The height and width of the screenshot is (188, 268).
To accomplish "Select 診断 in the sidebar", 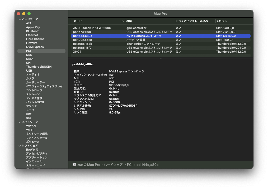I will tap(29, 114).
